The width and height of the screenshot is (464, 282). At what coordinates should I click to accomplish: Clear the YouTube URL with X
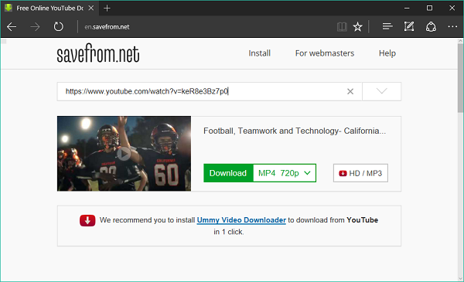pyautogui.click(x=350, y=92)
